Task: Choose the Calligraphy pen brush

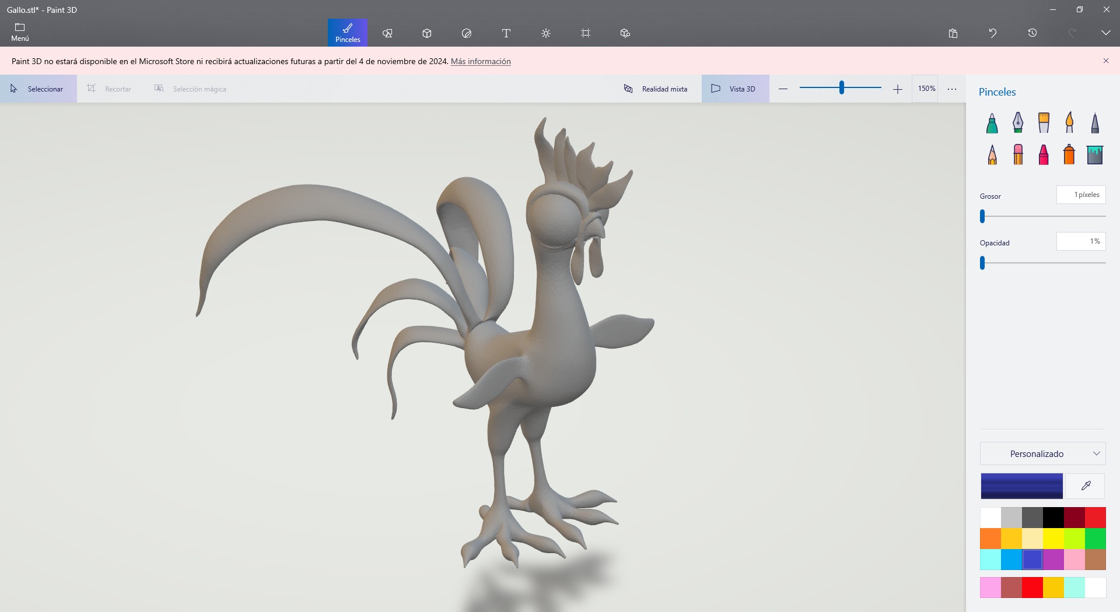Action: (x=1018, y=123)
